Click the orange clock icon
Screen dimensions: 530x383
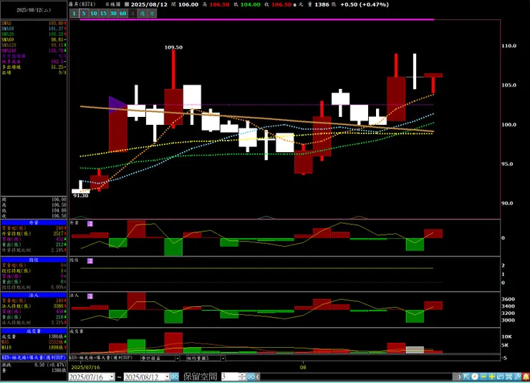475,377
